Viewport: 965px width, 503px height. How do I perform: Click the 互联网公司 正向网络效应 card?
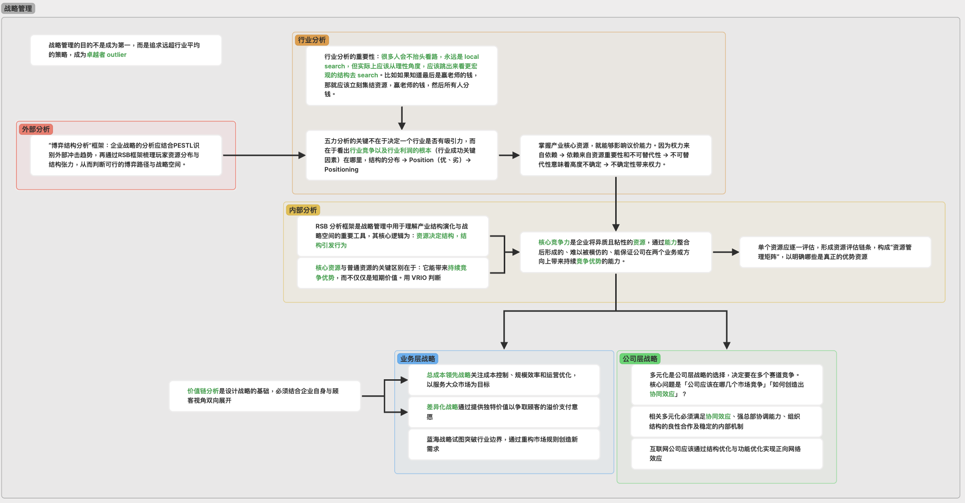click(726, 454)
